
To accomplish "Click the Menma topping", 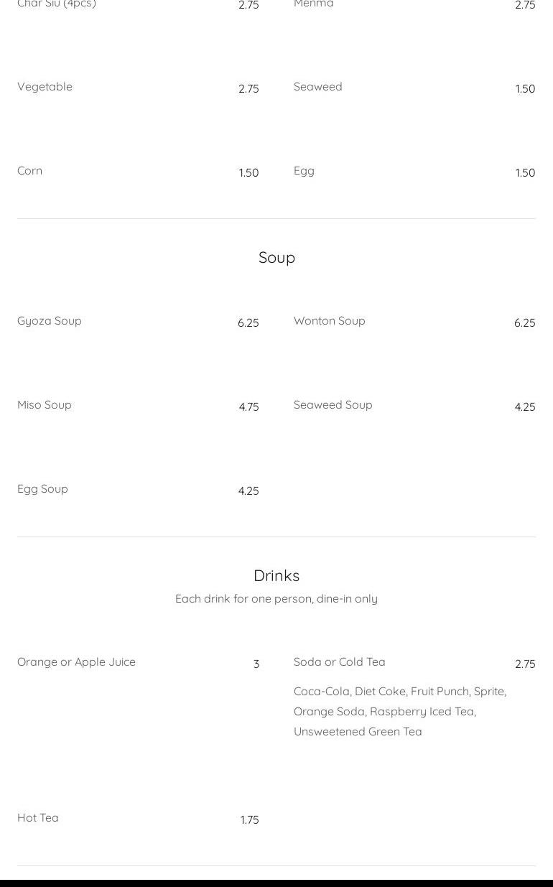I will click(x=313, y=4).
